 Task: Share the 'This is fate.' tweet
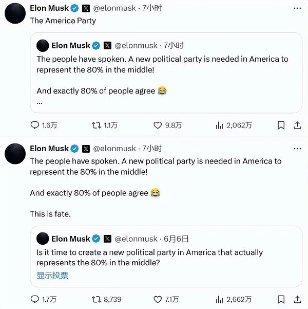click(297, 299)
